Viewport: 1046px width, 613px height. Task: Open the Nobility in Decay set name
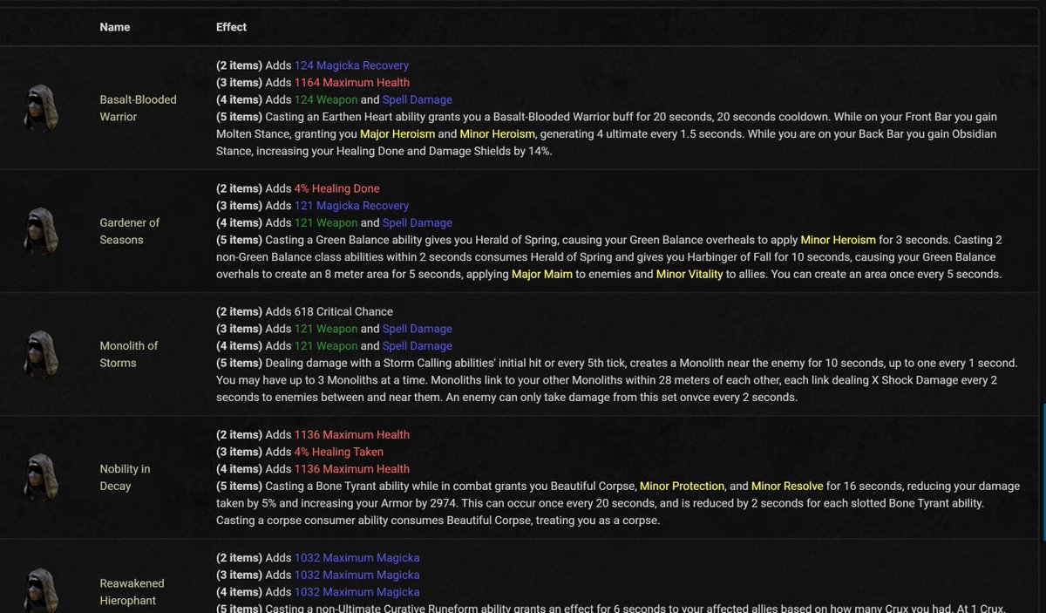click(x=125, y=477)
